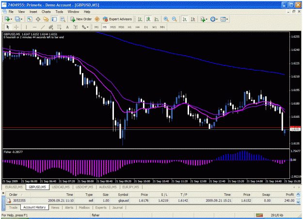Open the Experts tab in Terminal
303x219 pixels.
(101, 207)
